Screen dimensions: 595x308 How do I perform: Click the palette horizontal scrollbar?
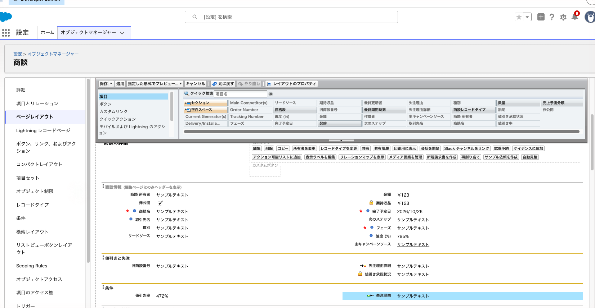pyautogui.click(x=382, y=132)
